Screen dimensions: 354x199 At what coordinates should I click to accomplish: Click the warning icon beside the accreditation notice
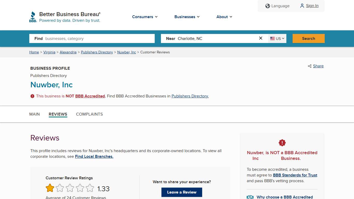(x=32, y=96)
